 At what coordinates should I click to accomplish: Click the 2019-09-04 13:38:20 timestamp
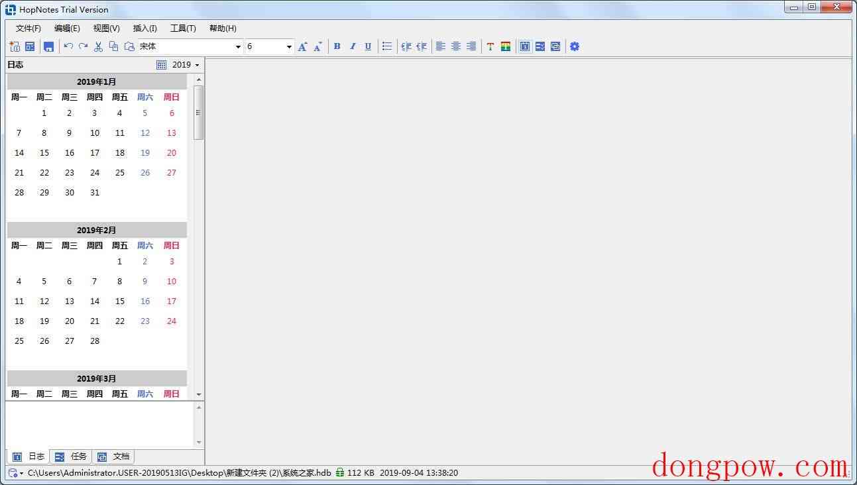(419, 473)
